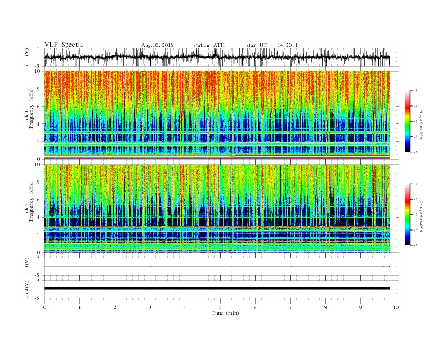This screenshot has height=345, width=446.
Task: Click the 'ch.3(V)' axis label
Action: coord(27,267)
